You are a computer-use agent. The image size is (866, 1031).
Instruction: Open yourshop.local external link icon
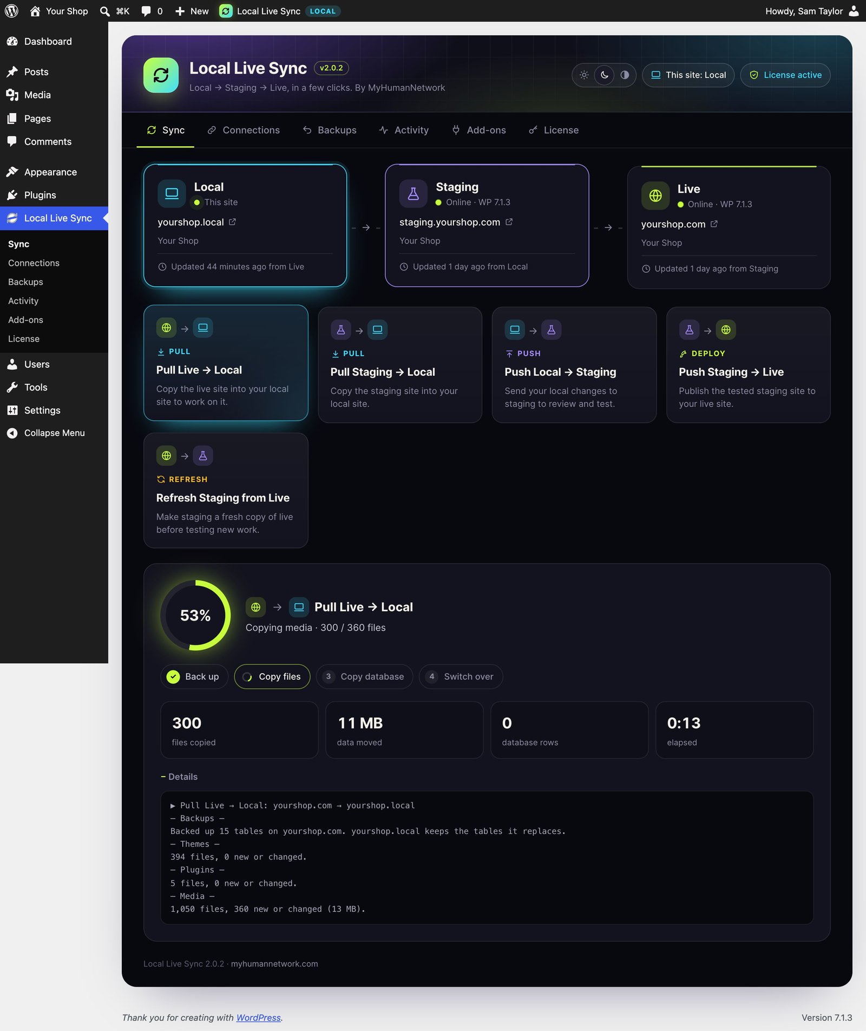click(x=232, y=222)
